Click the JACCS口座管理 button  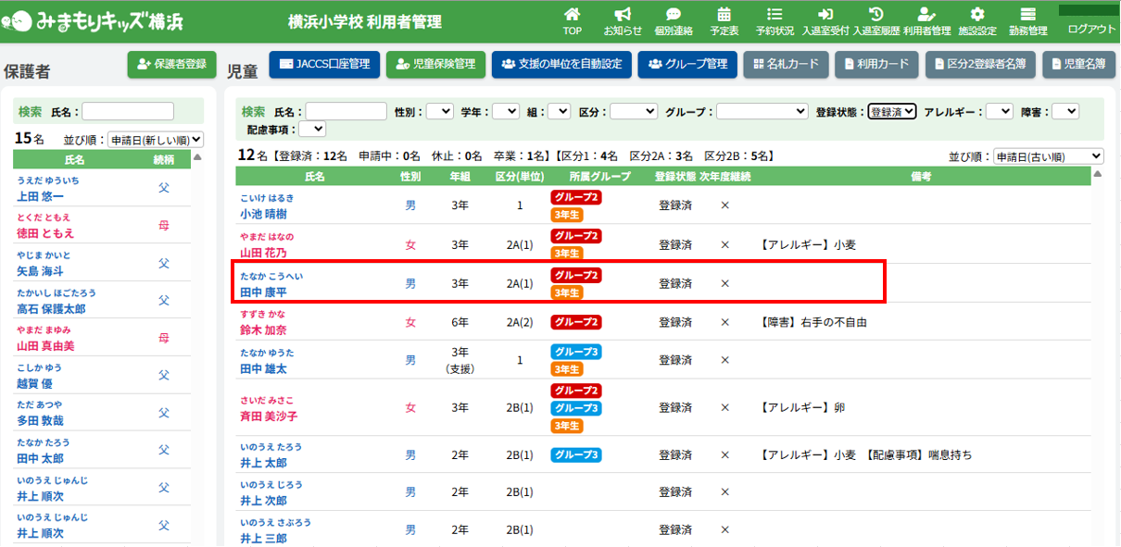click(324, 64)
